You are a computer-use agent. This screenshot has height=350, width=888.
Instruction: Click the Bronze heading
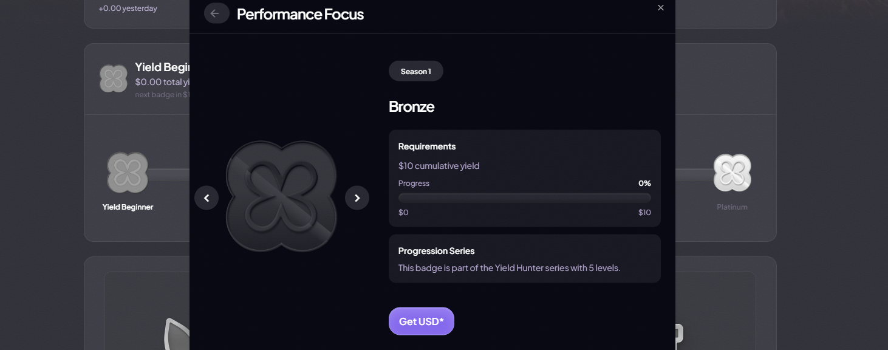tap(411, 107)
